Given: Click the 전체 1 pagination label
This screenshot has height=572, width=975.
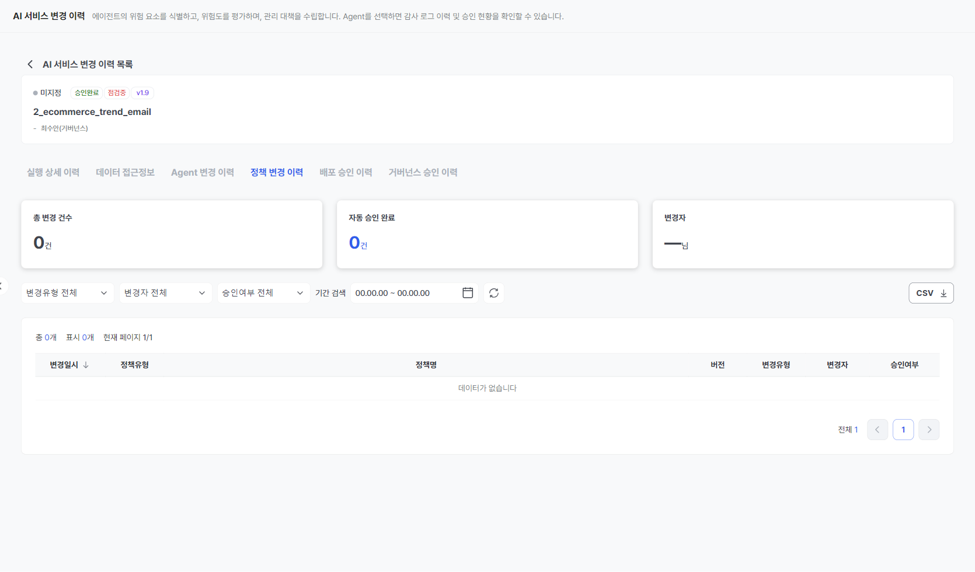Looking at the screenshot, I should 848,430.
